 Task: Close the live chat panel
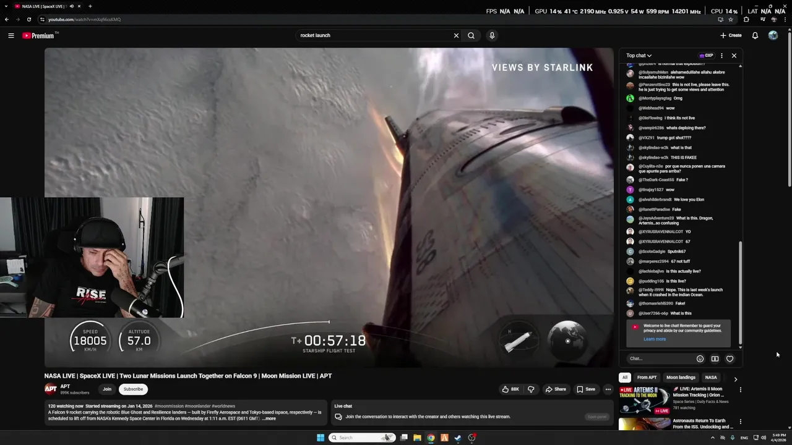pos(734,56)
